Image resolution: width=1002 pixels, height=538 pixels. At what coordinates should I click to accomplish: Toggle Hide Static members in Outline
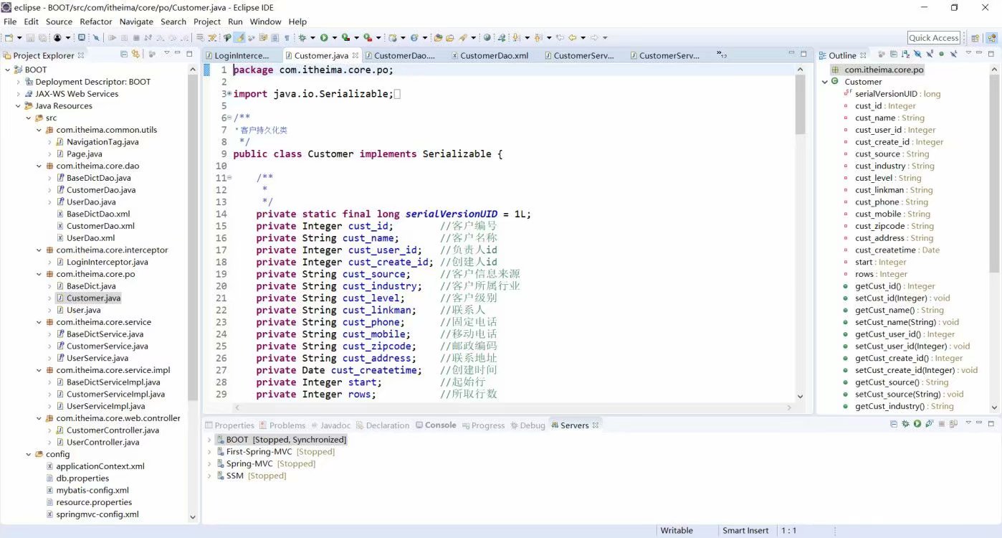pos(930,54)
